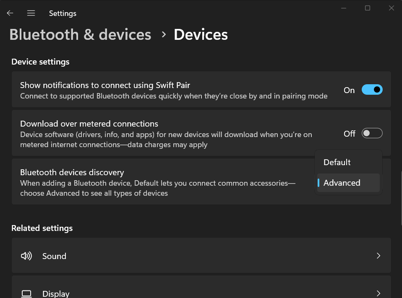Click the vertical scrollbar thumb
The image size is (402, 298).
point(401,198)
